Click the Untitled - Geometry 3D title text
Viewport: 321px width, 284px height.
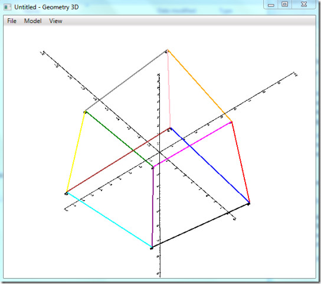(47, 7)
